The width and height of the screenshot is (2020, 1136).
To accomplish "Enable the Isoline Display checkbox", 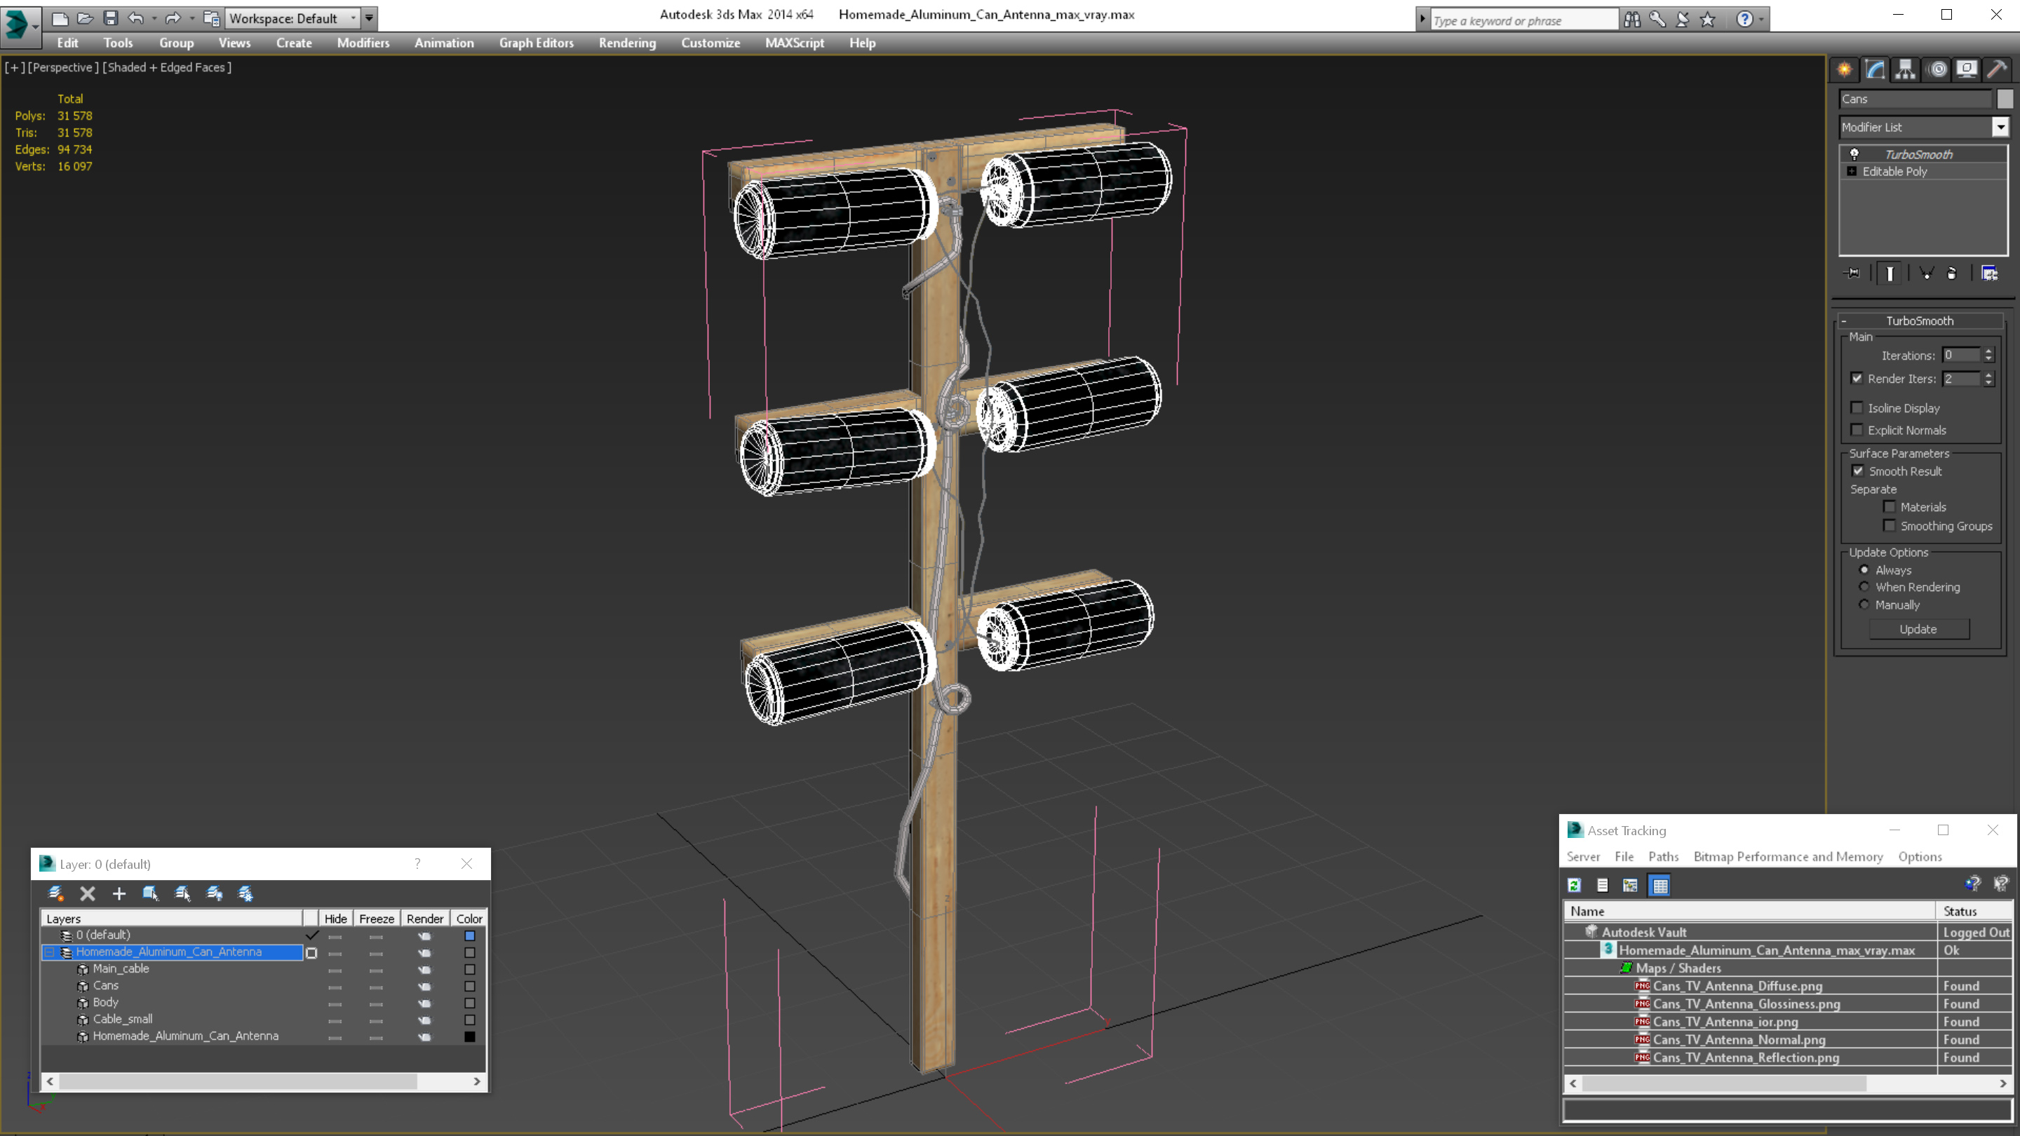I will click(x=1857, y=407).
